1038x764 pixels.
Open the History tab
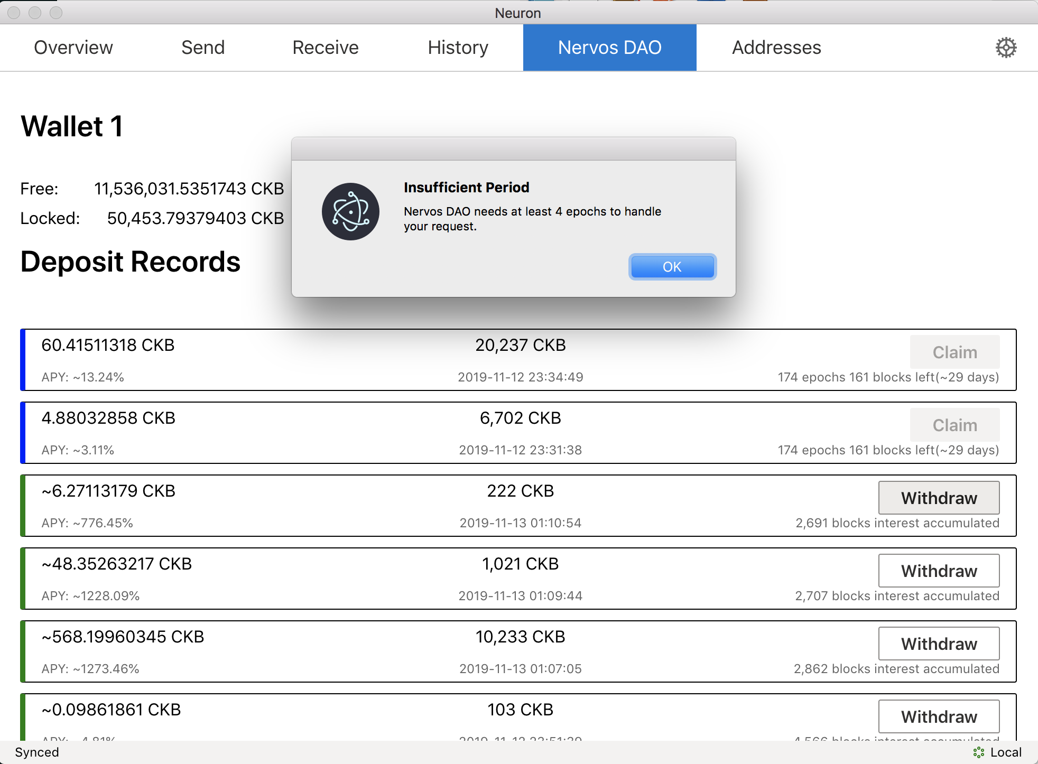point(458,48)
